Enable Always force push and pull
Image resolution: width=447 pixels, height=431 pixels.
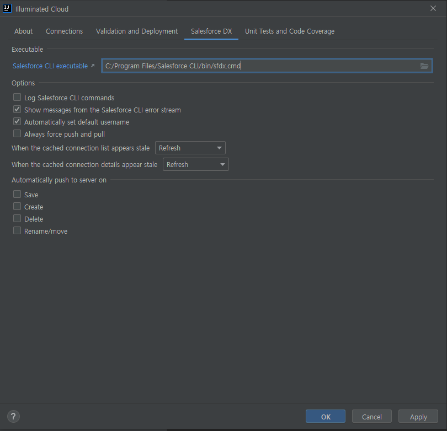(x=17, y=134)
